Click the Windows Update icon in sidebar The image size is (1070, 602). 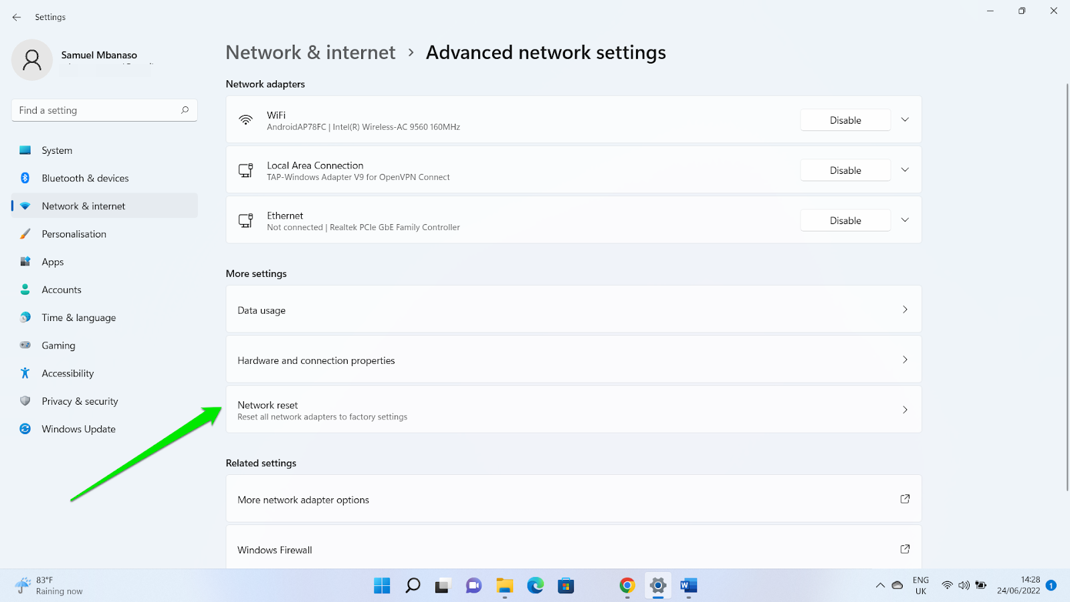(25, 428)
